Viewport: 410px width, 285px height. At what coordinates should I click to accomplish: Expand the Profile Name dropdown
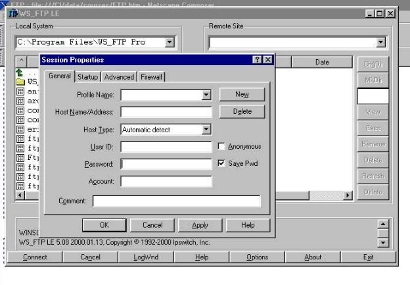click(206, 95)
